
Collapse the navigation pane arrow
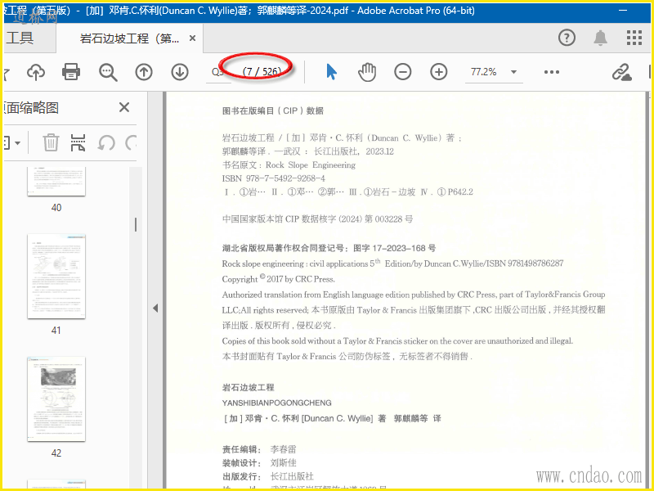coord(155,309)
